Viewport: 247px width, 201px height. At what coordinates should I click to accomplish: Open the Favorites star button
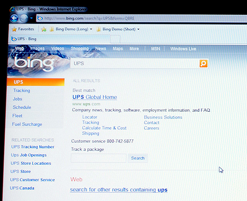click(23, 29)
